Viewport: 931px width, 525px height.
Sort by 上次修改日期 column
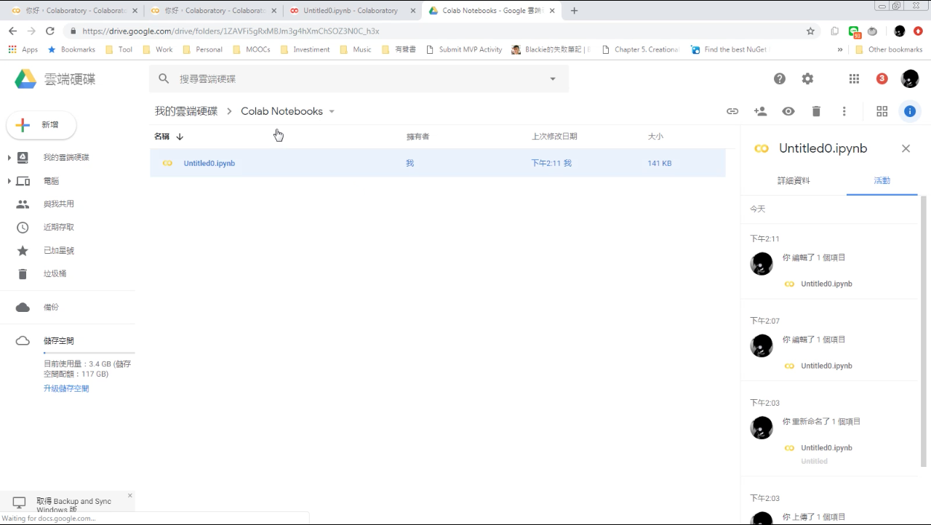coord(554,137)
